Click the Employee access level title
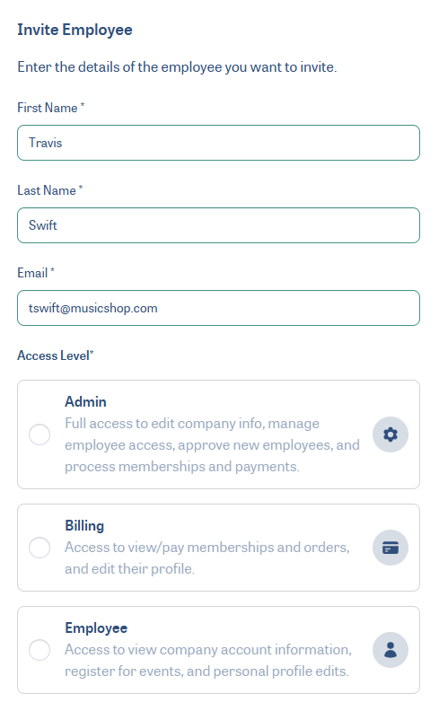This screenshot has width=439, height=702. (x=96, y=628)
